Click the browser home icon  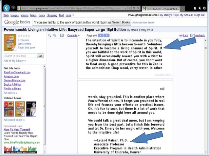pyautogui.click(x=195, y=8)
